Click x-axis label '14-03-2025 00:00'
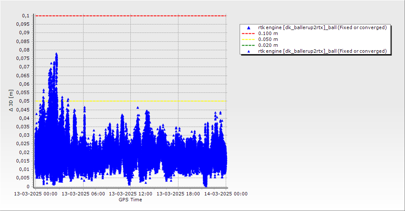 (226, 194)
